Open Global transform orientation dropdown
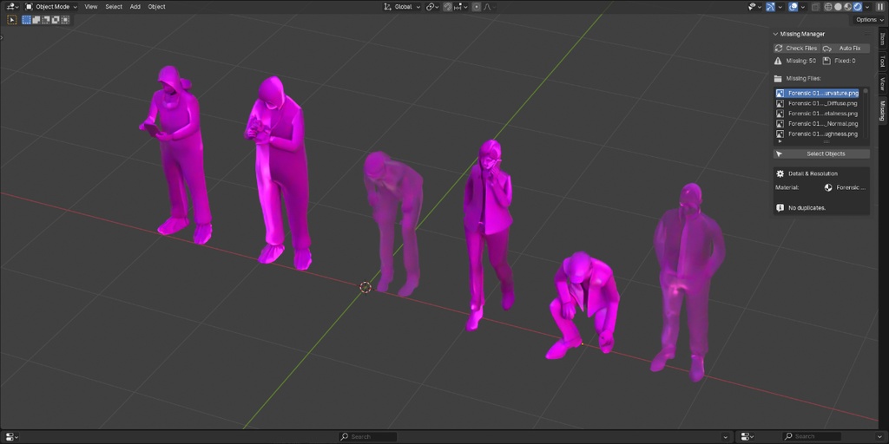 [402, 7]
